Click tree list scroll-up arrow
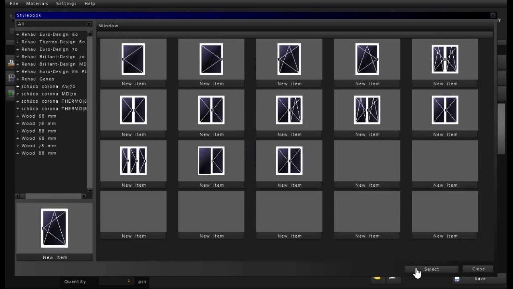The image size is (513, 289). click(x=90, y=34)
